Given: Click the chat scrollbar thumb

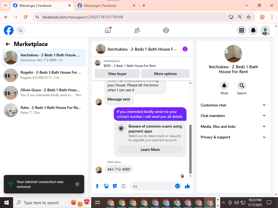Looking at the screenshot, I should [190, 149].
